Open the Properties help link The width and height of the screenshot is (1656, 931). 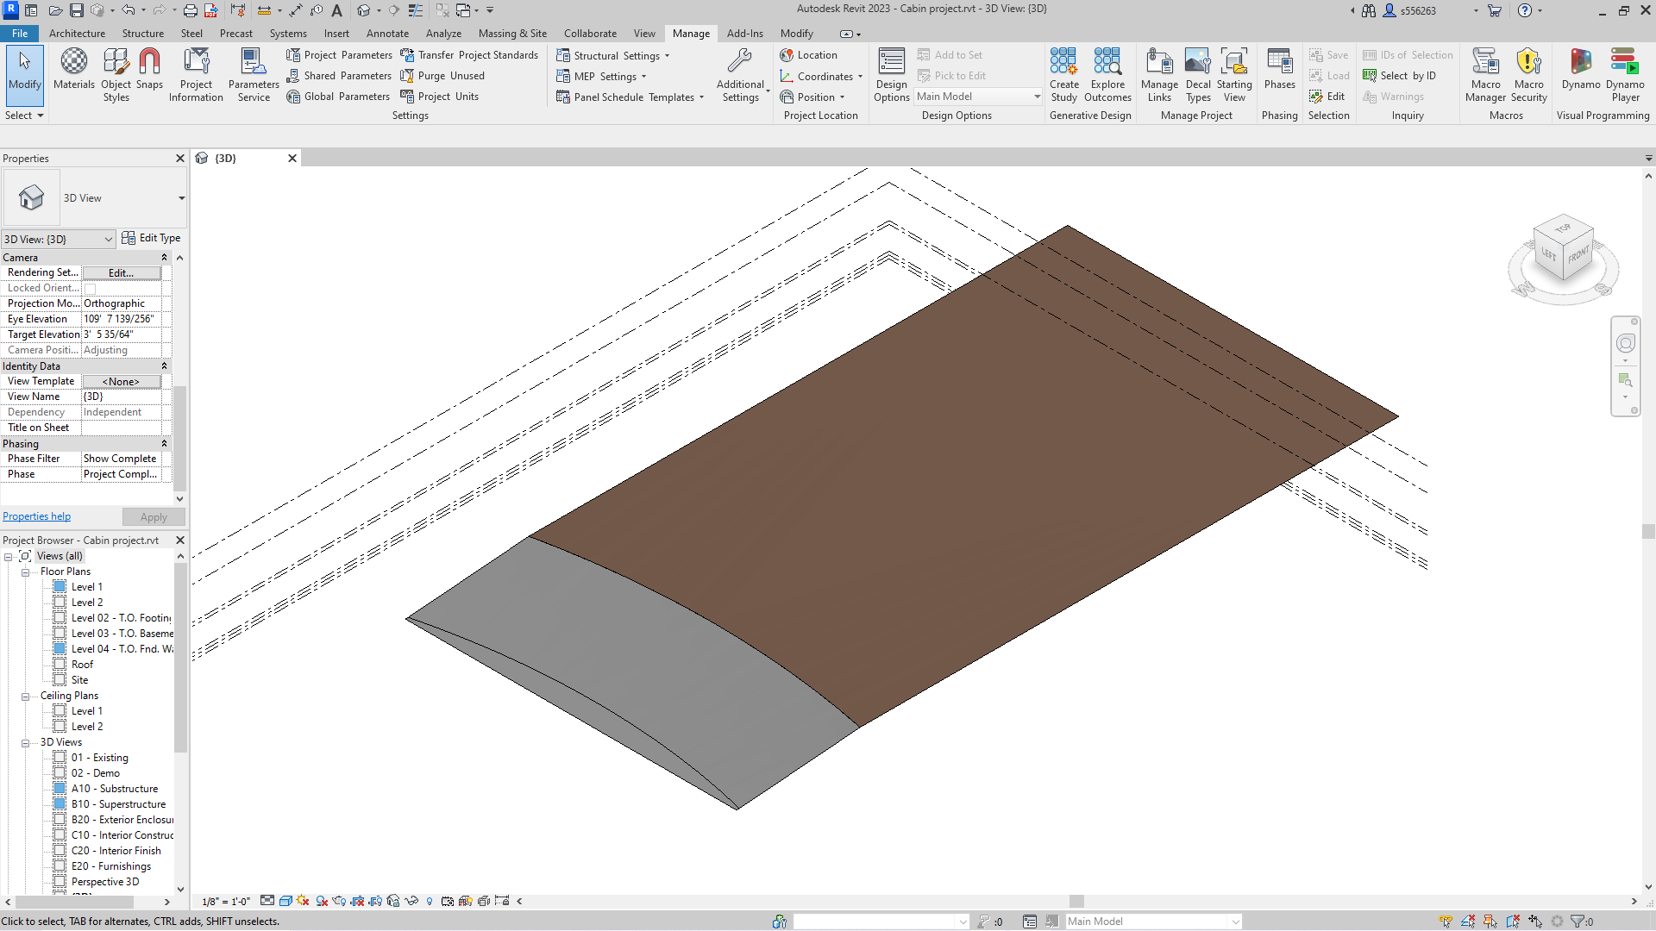click(x=36, y=515)
